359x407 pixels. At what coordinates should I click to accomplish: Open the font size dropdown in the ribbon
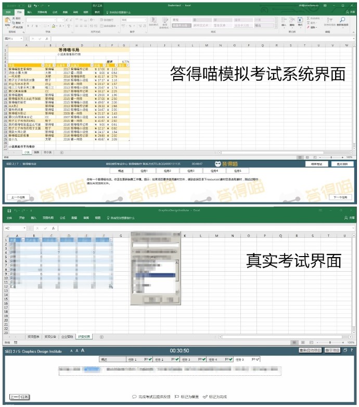63,20
